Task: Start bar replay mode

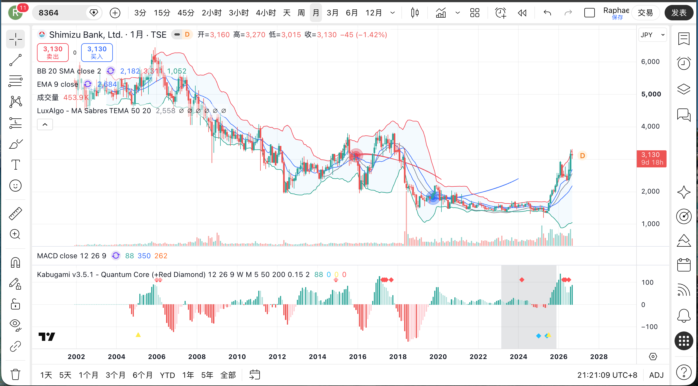Action: point(522,13)
